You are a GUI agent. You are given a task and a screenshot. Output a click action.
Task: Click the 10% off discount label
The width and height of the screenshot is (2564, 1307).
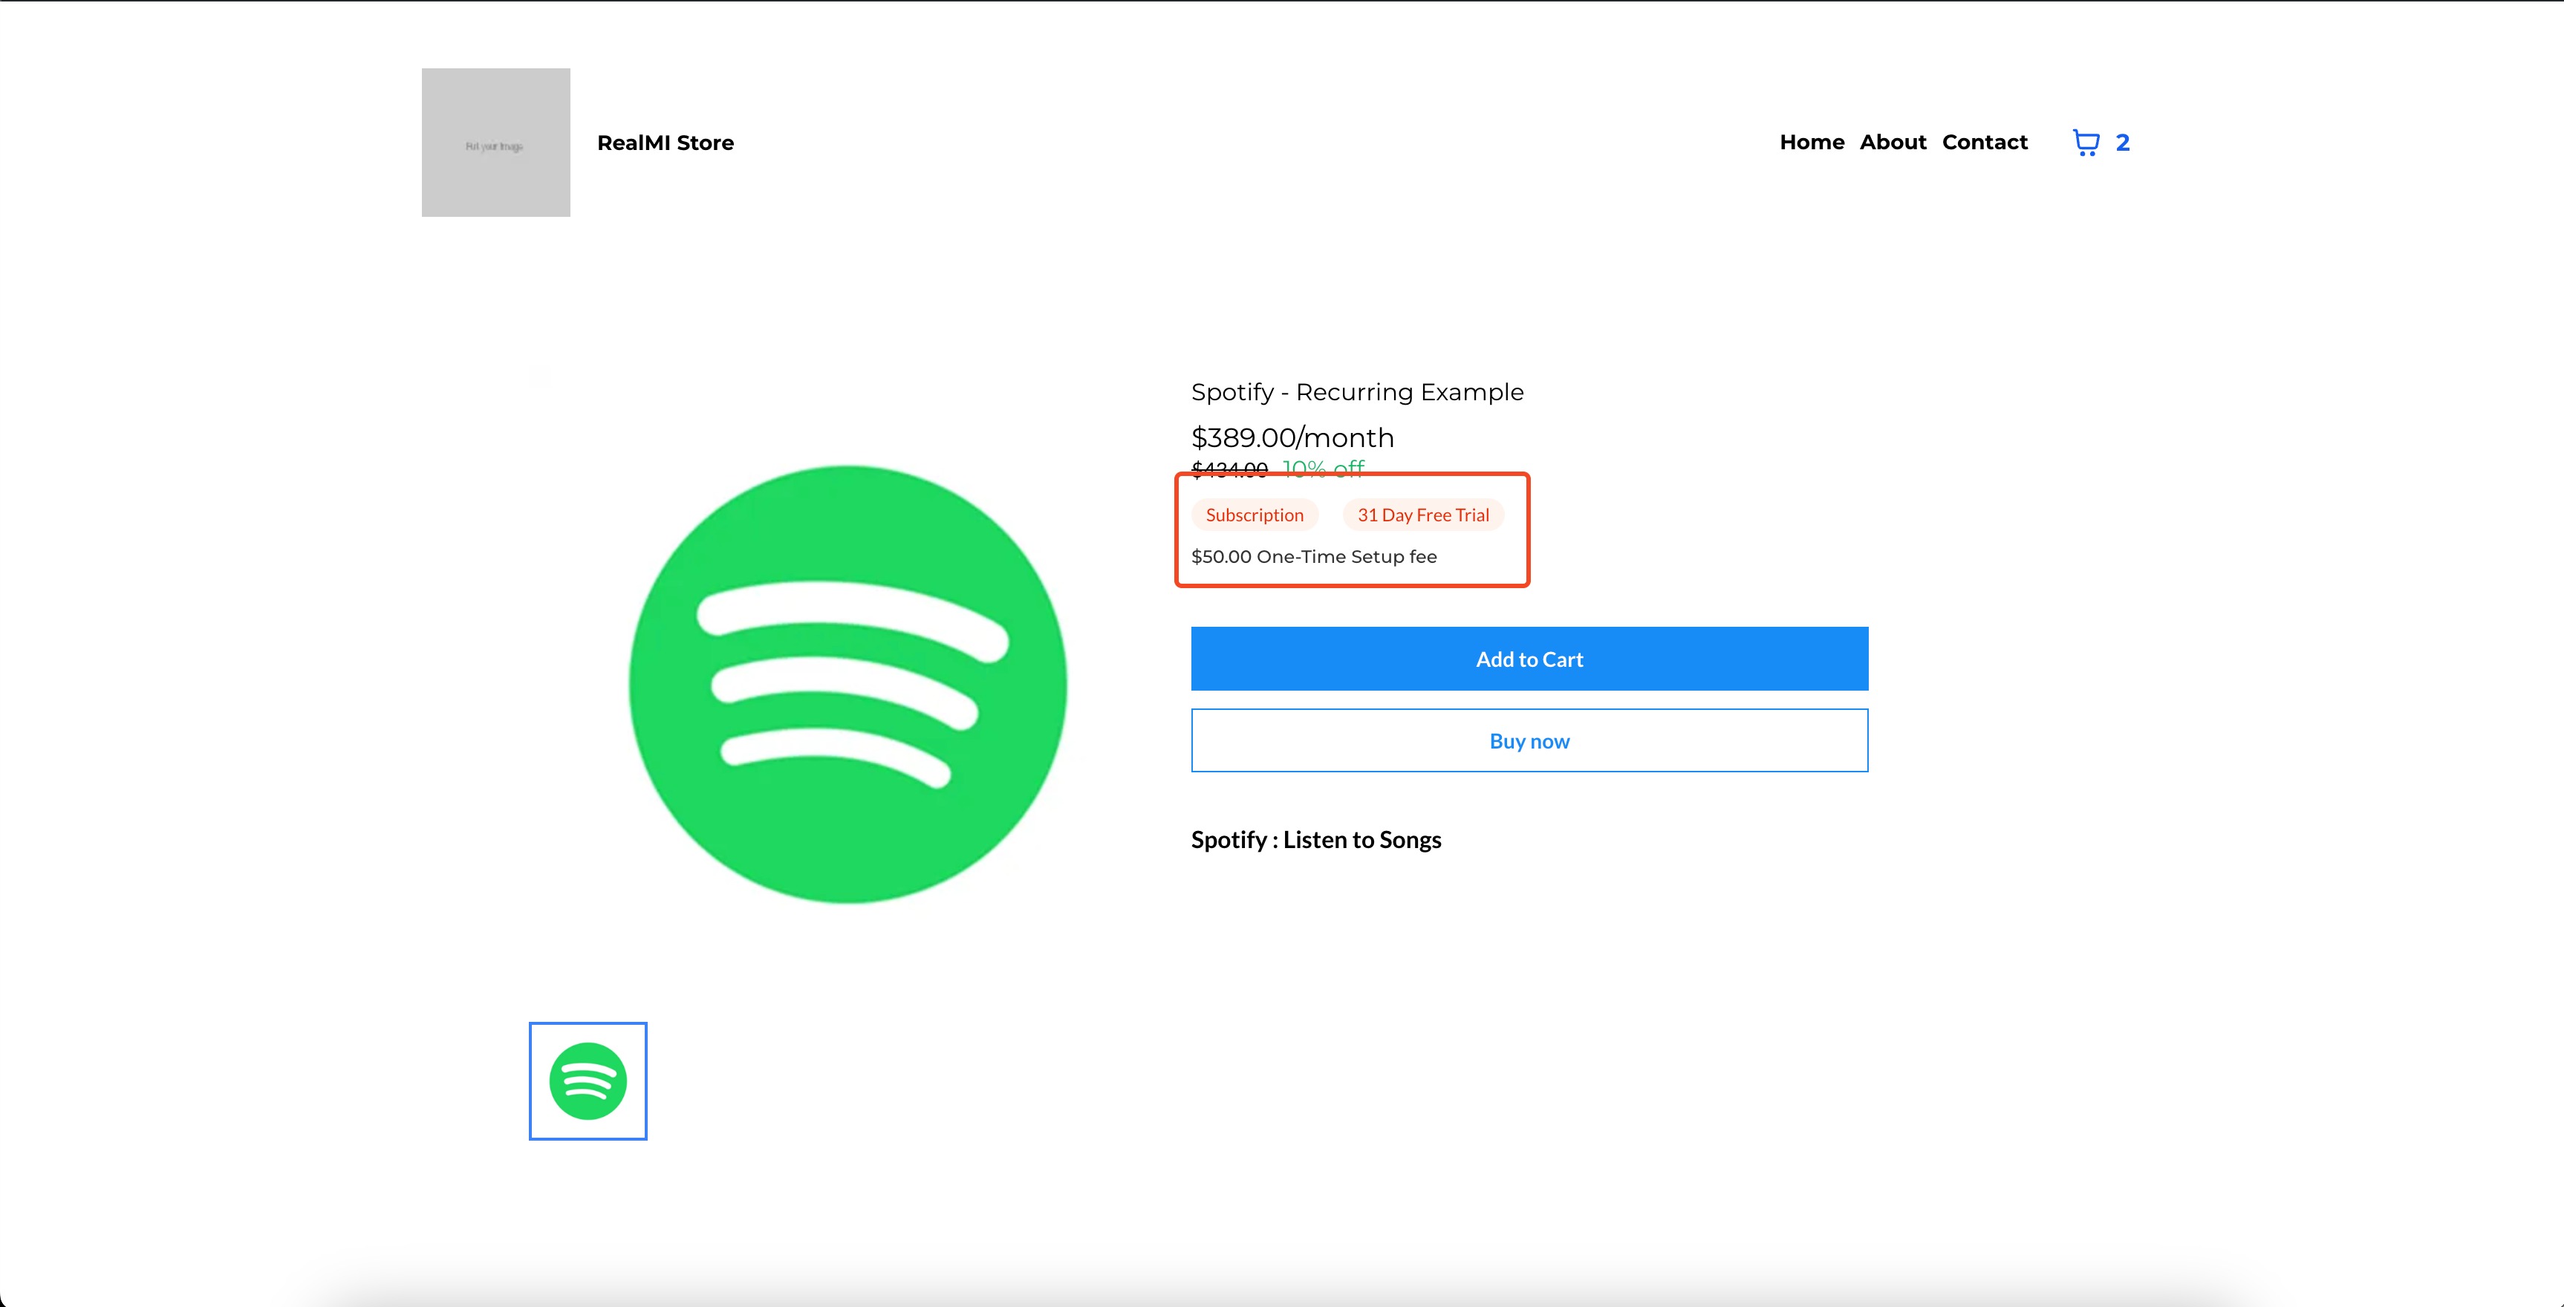click(x=1323, y=468)
